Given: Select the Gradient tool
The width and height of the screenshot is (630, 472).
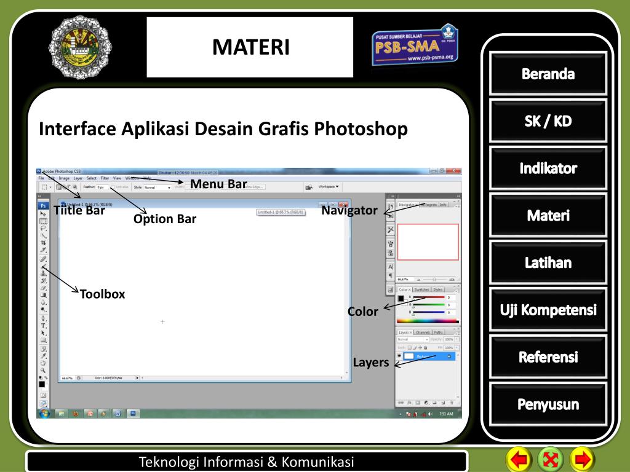Looking at the screenshot, I should point(43,295).
